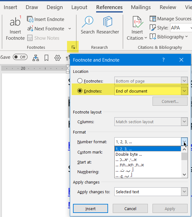
Task: Click Insert Endnote in the ribbon
Action: [45, 19]
